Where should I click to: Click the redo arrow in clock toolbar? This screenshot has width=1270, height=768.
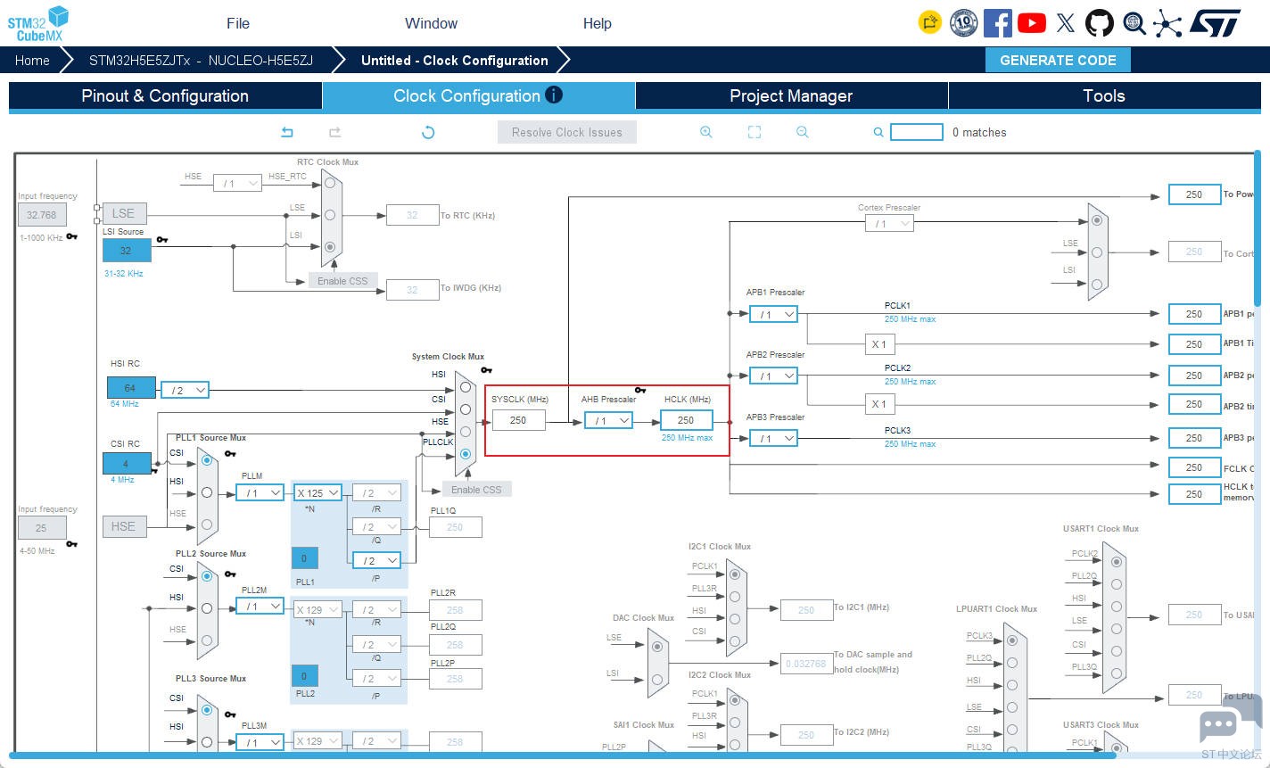tap(335, 132)
